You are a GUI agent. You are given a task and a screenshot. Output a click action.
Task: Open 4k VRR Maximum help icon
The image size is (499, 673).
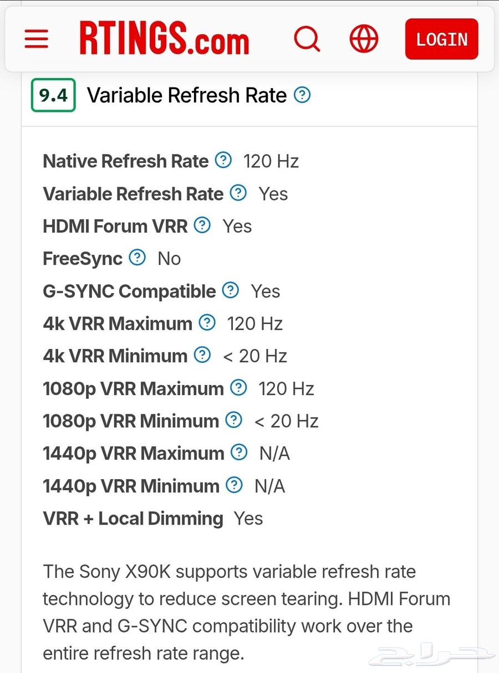tap(207, 322)
